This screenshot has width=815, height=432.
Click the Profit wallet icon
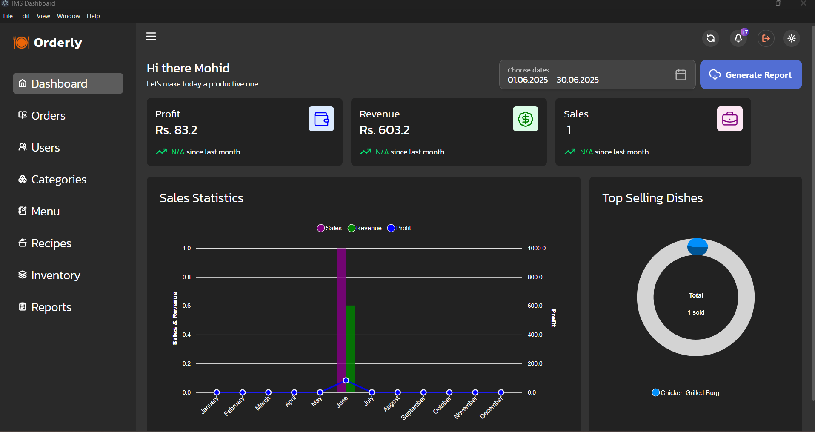pyautogui.click(x=321, y=119)
